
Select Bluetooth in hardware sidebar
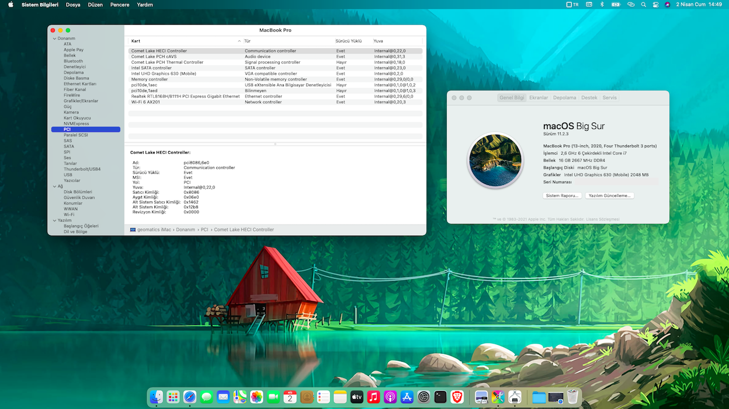(74, 61)
